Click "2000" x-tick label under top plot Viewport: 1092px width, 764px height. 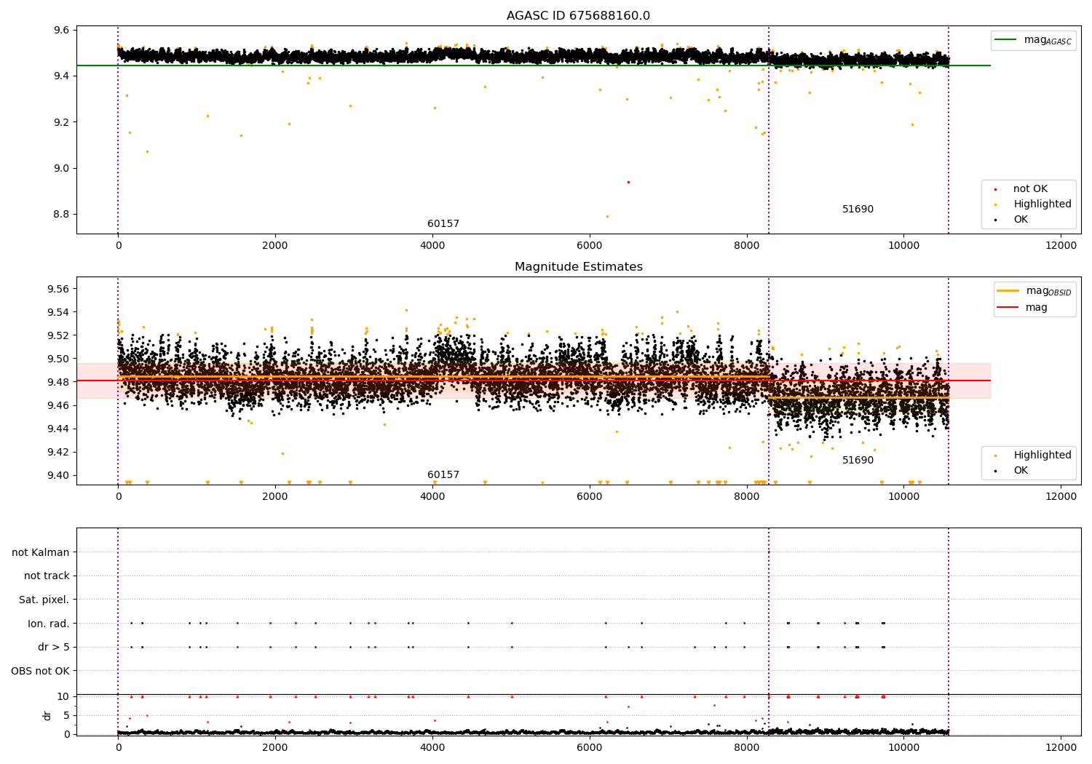click(x=275, y=246)
